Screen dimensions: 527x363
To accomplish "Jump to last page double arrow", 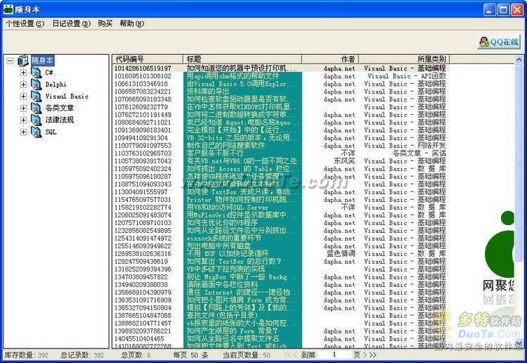I will (x=373, y=355).
